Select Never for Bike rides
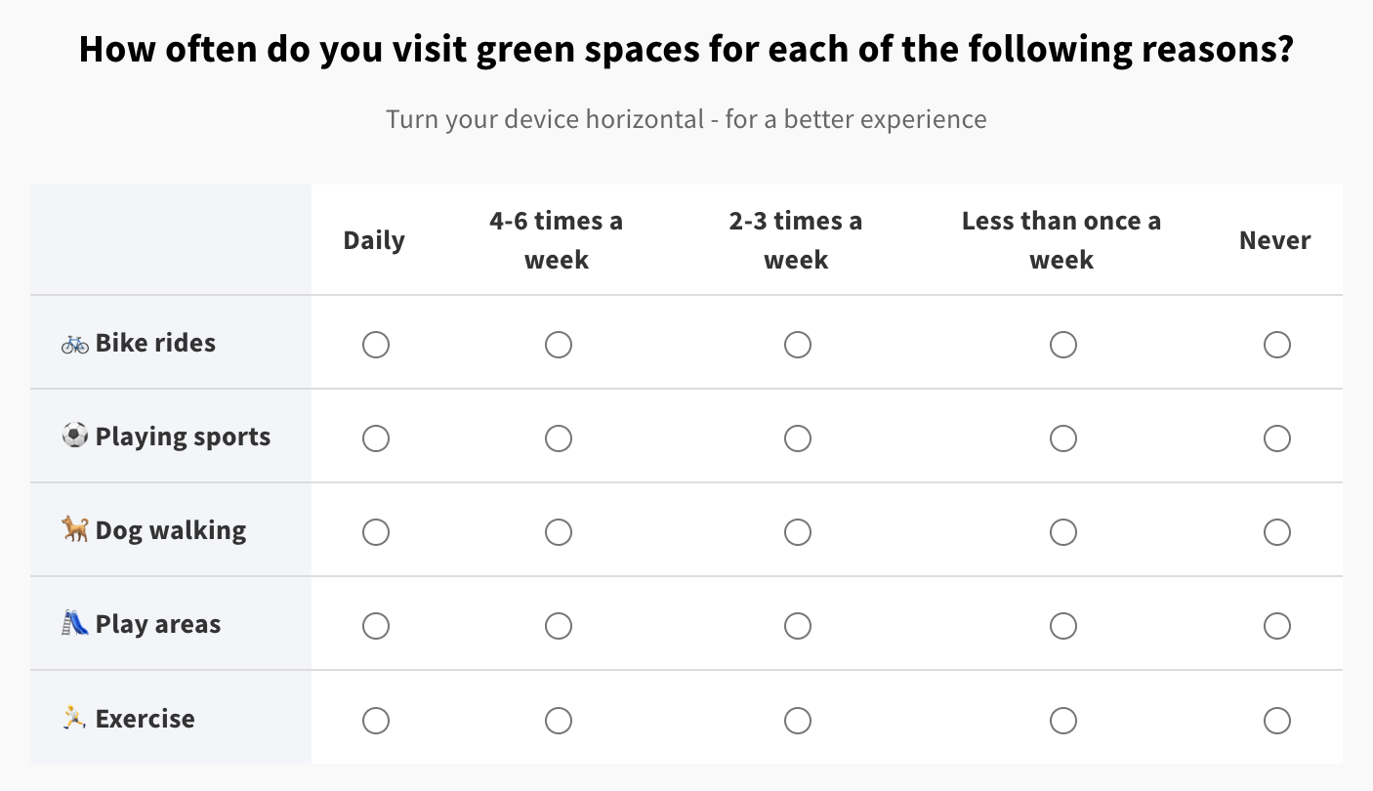This screenshot has width=1373, height=791. [x=1277, y=345]
